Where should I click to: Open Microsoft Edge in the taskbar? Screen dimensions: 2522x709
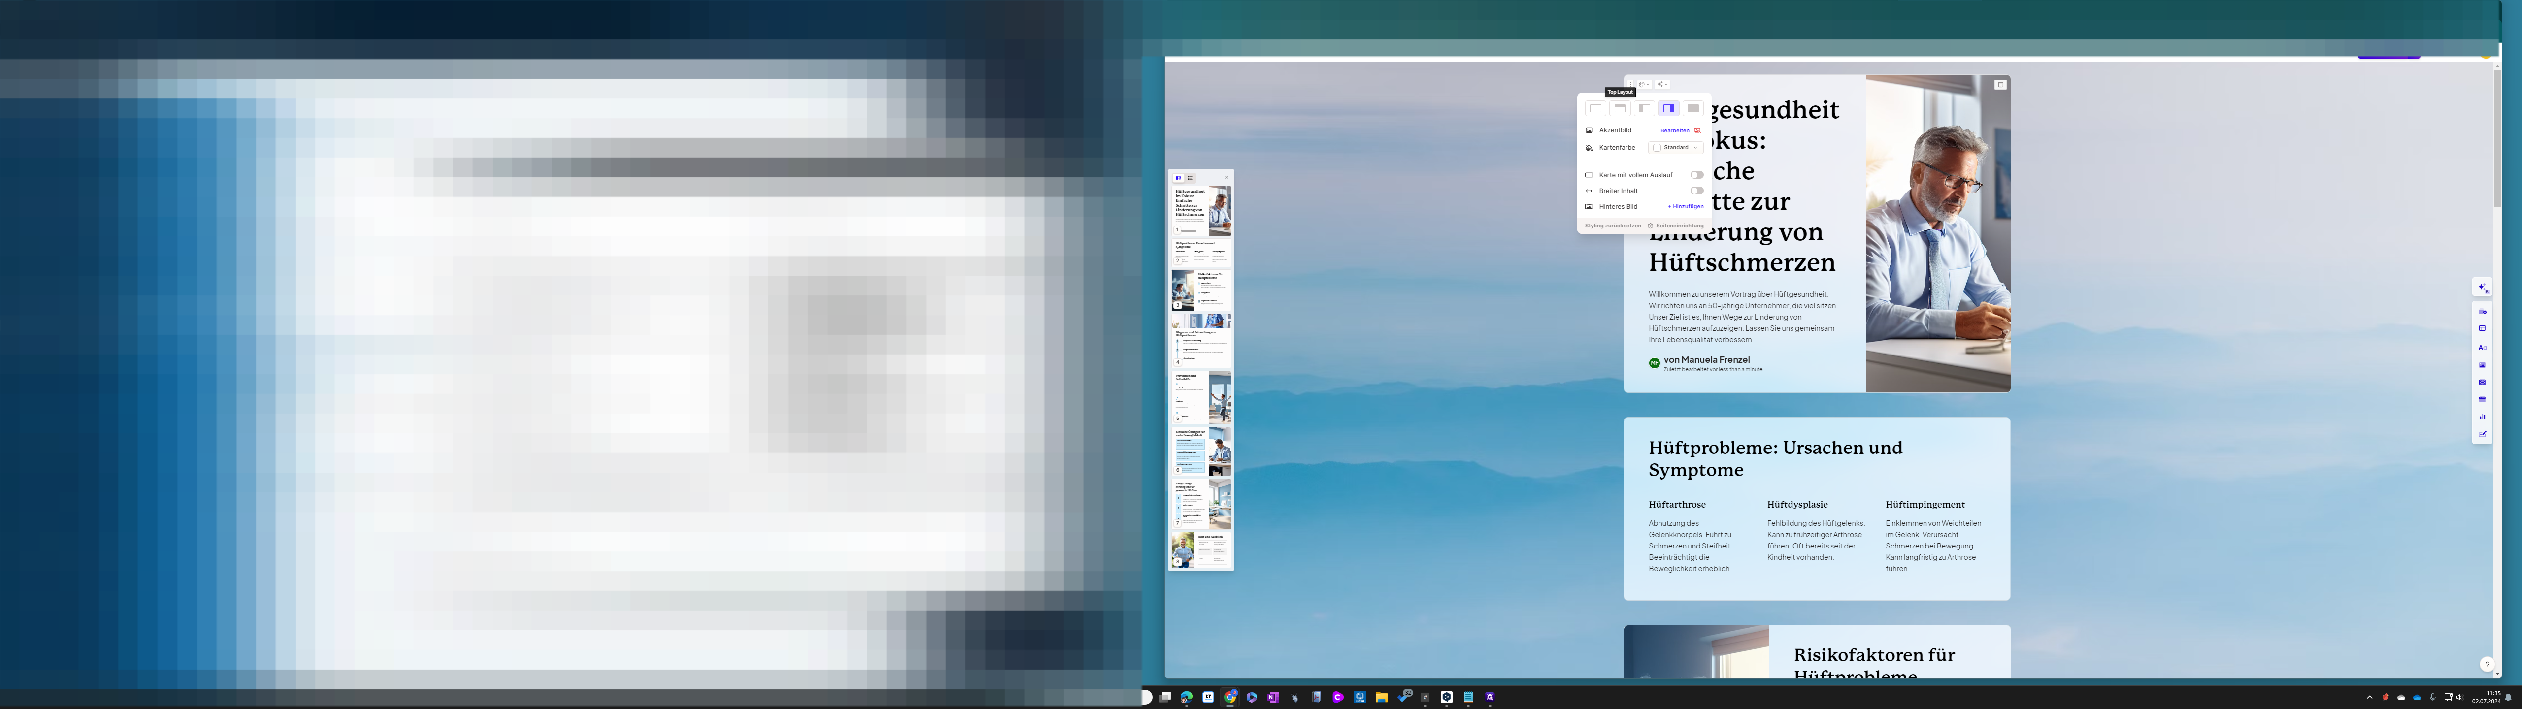click(1187, 697)
